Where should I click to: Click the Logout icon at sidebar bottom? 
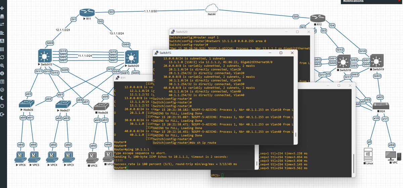[x=2, y=114]
